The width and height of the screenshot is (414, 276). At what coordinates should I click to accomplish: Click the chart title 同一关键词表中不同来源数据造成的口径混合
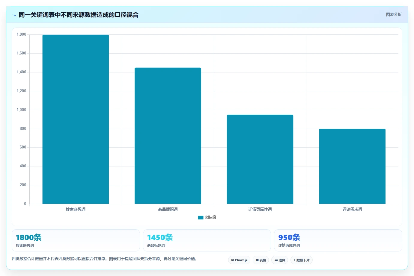pos(79,15)
